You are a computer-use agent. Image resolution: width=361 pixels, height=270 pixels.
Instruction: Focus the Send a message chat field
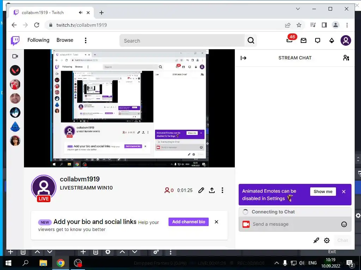[x=295, y=224]
